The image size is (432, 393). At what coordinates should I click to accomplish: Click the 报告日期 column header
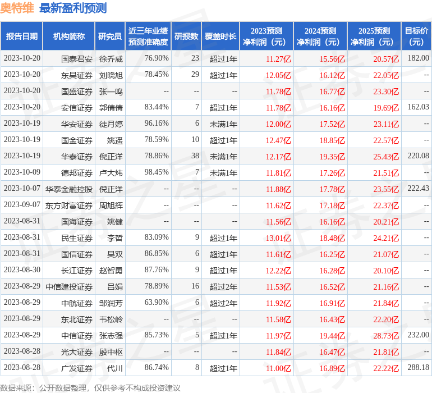[22, 36]
